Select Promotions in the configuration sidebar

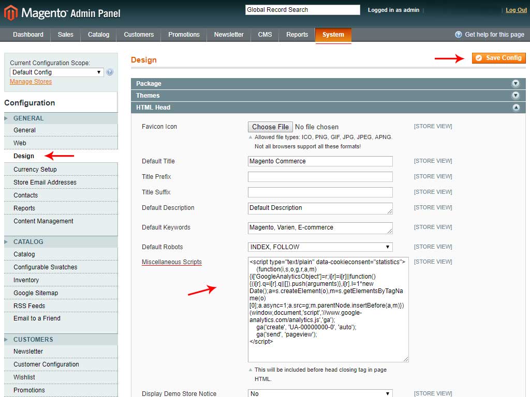point(61,390)
